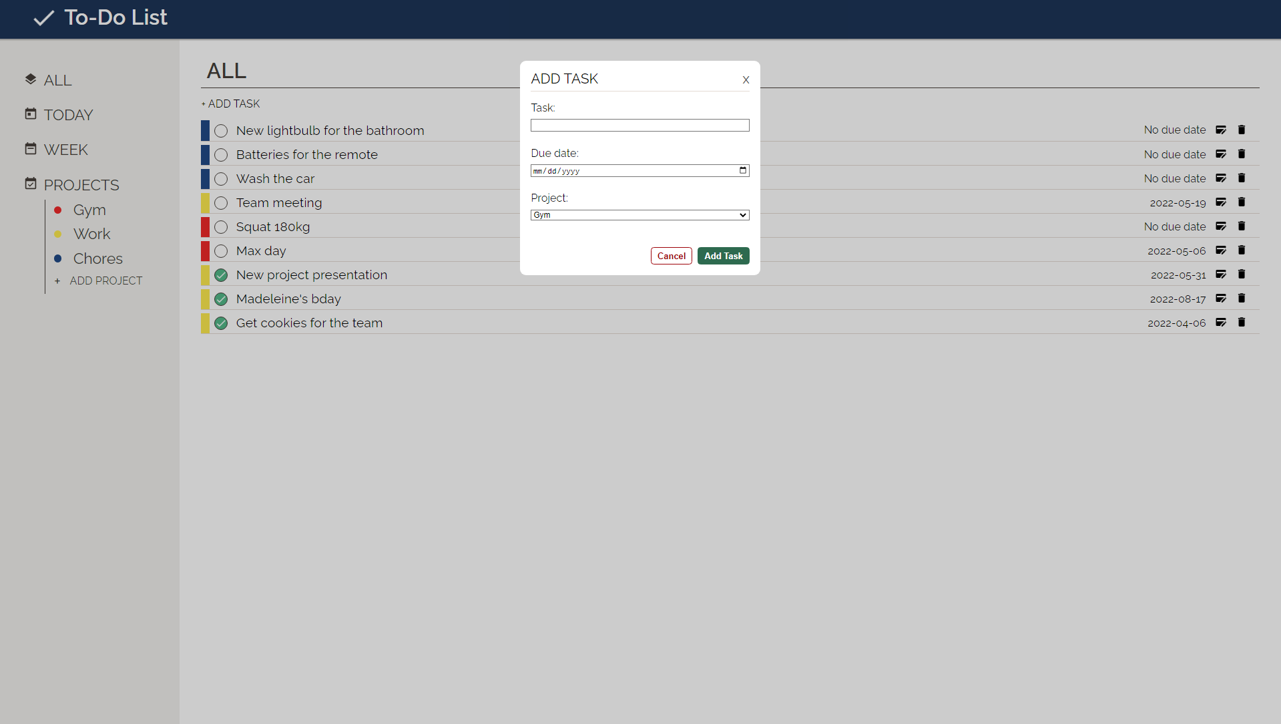Click the ADD PROJECT link

pyautogui.click(x=99, y=281)
